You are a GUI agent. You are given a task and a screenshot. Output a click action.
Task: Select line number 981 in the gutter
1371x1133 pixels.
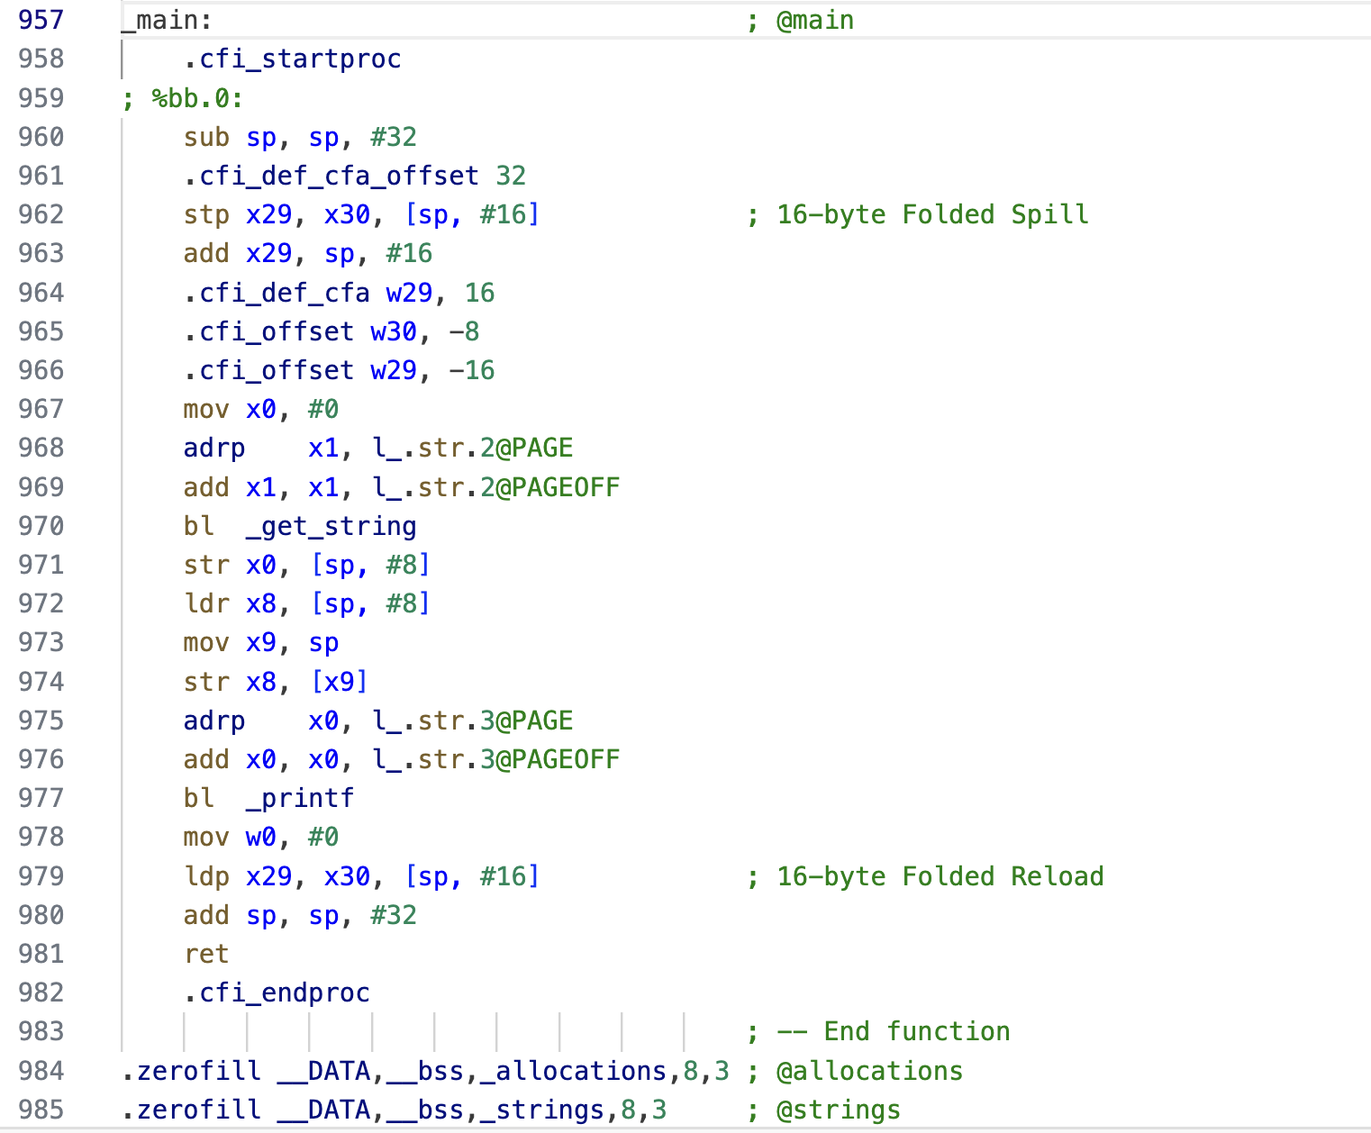41,954
